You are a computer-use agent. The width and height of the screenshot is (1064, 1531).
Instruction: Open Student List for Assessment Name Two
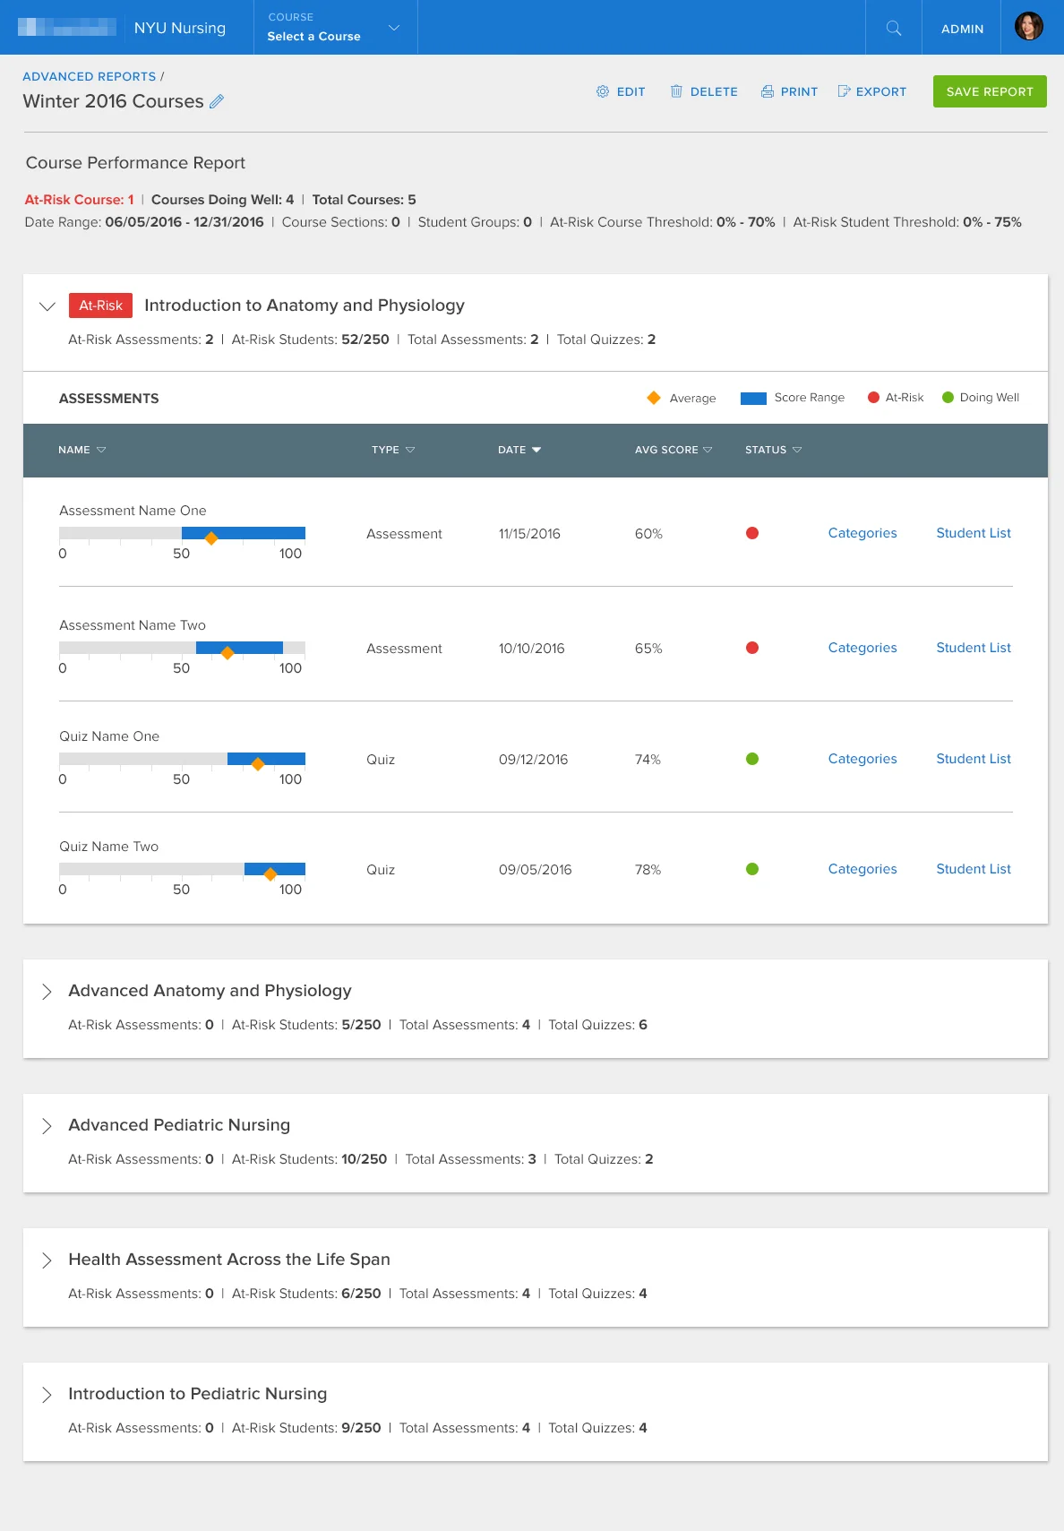[x=974, y=648]
